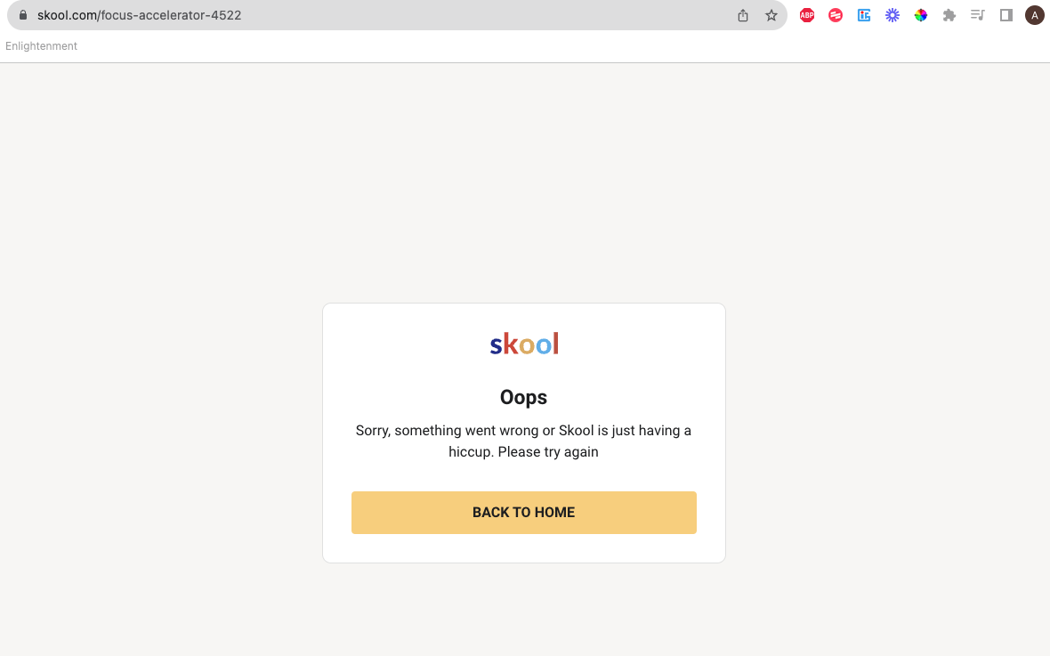1050x656 pixels.
Task: Open the color wheel extension
Action: click(x=921, y=15)
